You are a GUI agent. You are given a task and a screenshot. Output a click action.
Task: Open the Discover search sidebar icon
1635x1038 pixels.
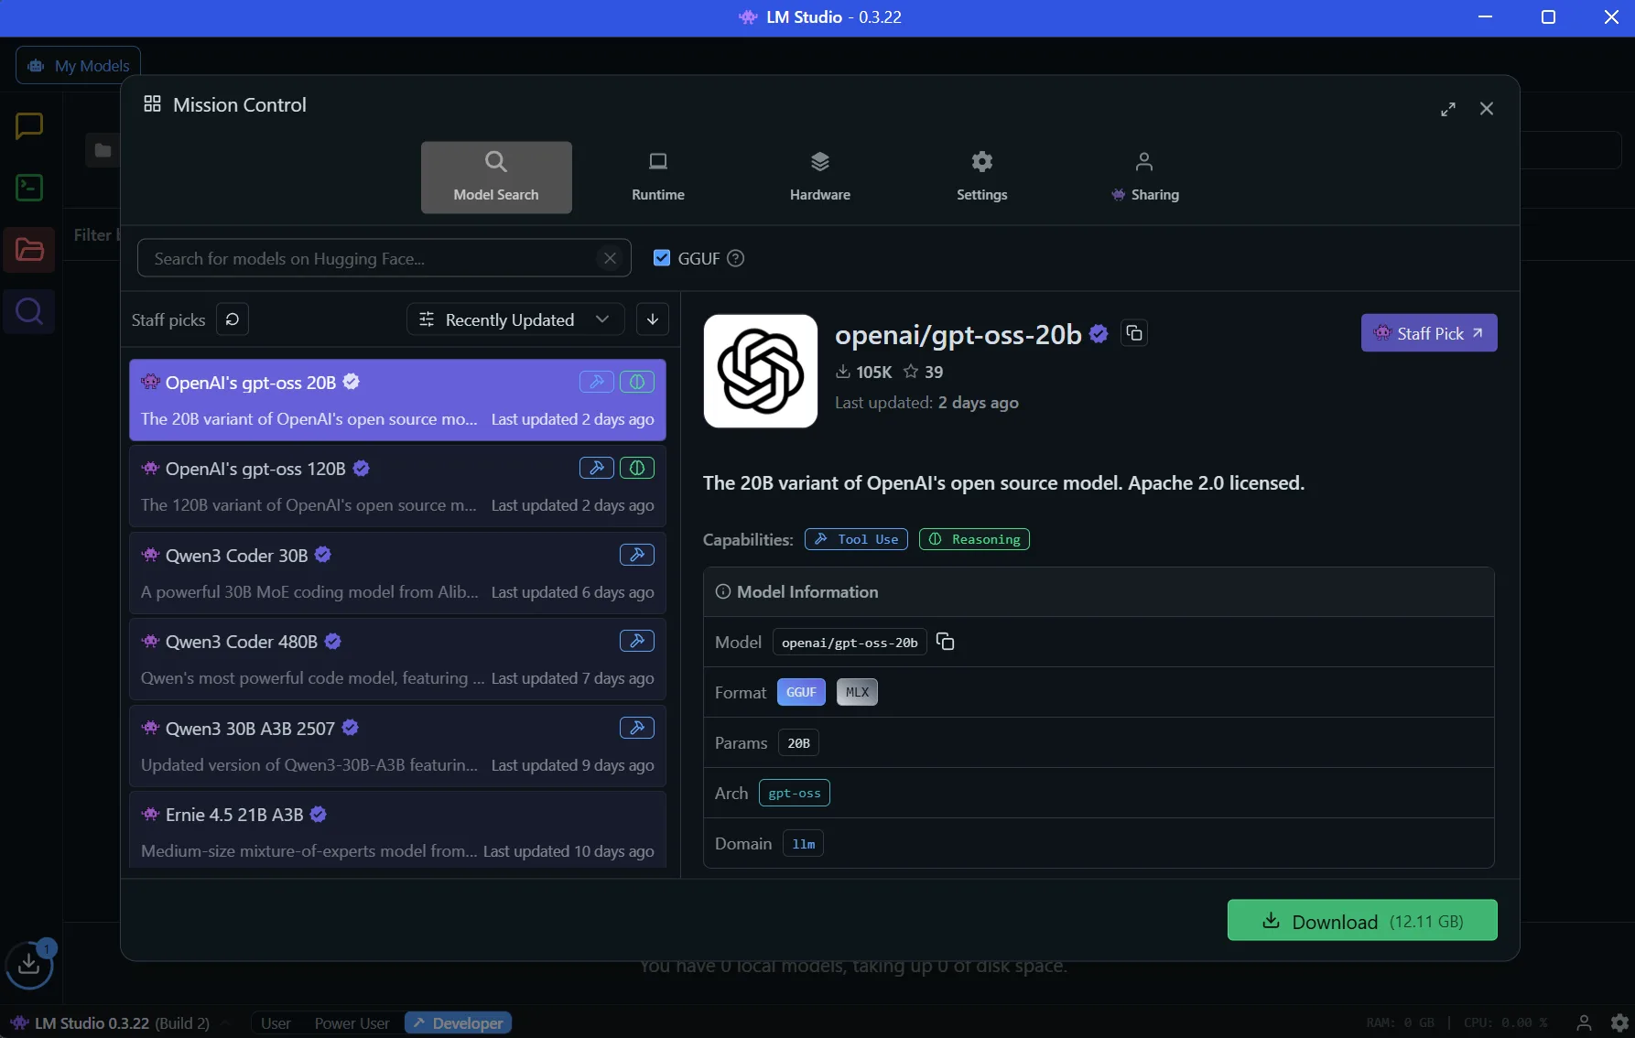[29, 312]
